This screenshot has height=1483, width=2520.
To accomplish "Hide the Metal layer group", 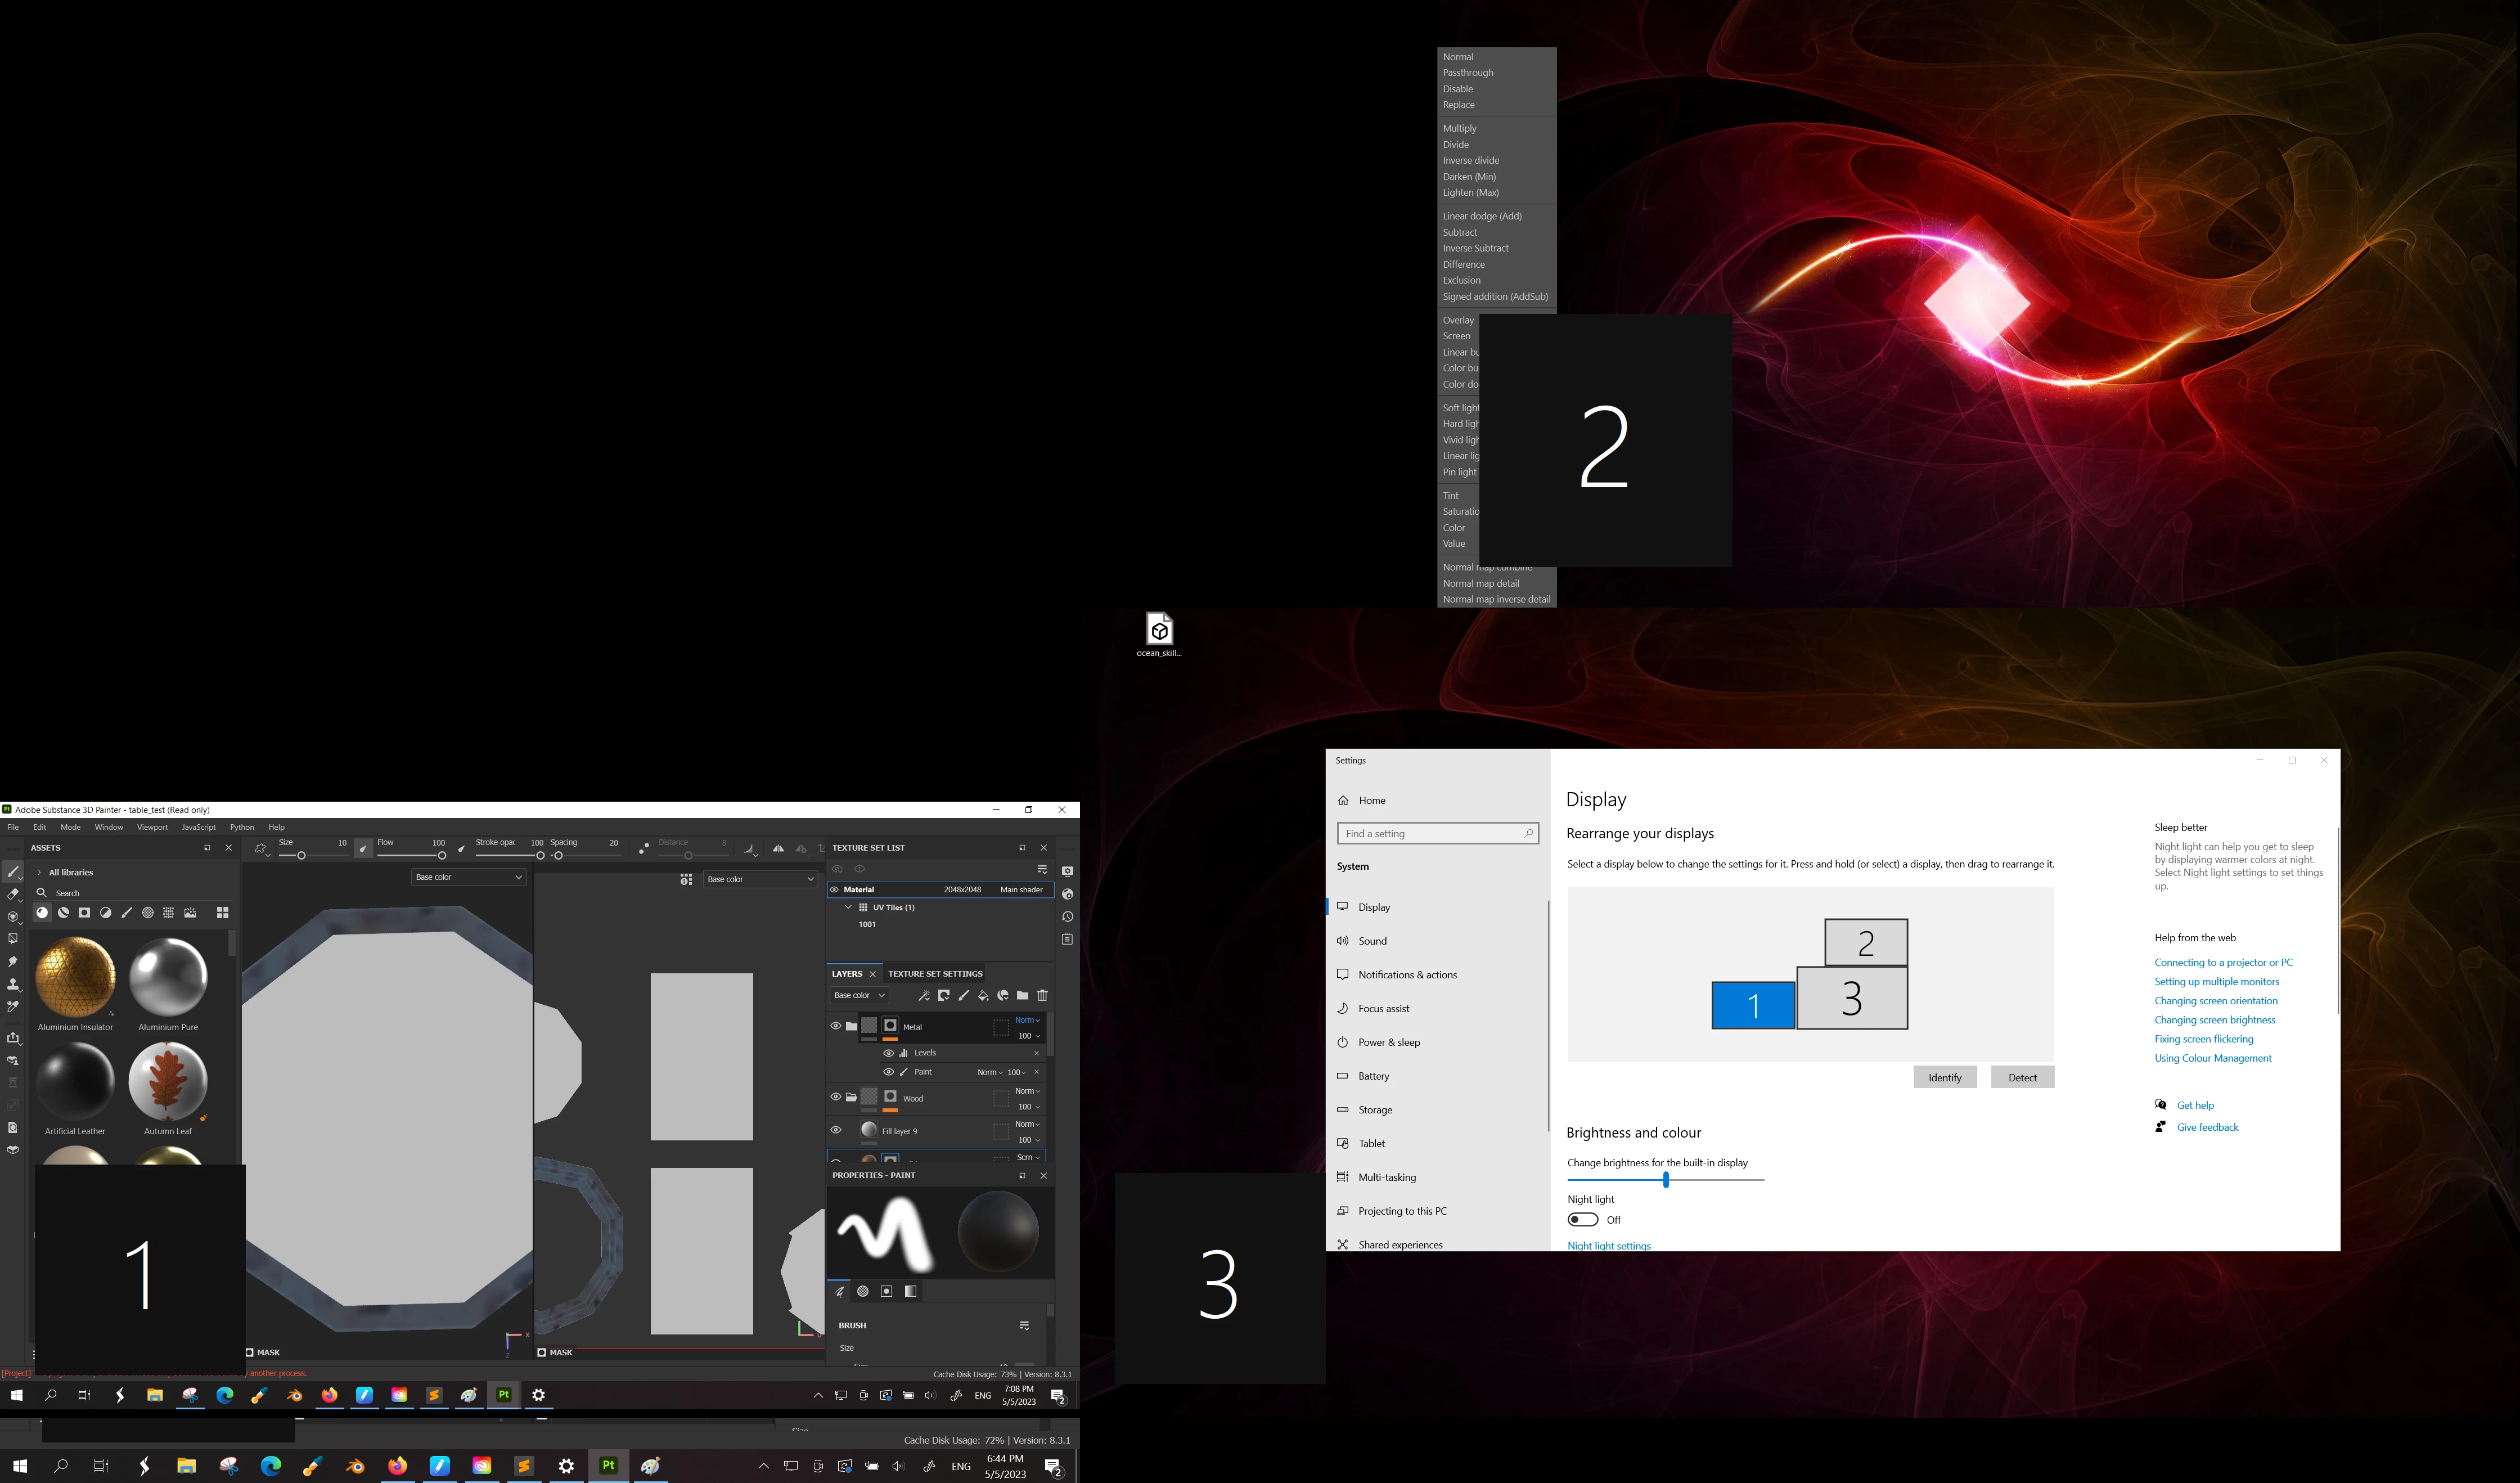I will [x=836, y=1026].
